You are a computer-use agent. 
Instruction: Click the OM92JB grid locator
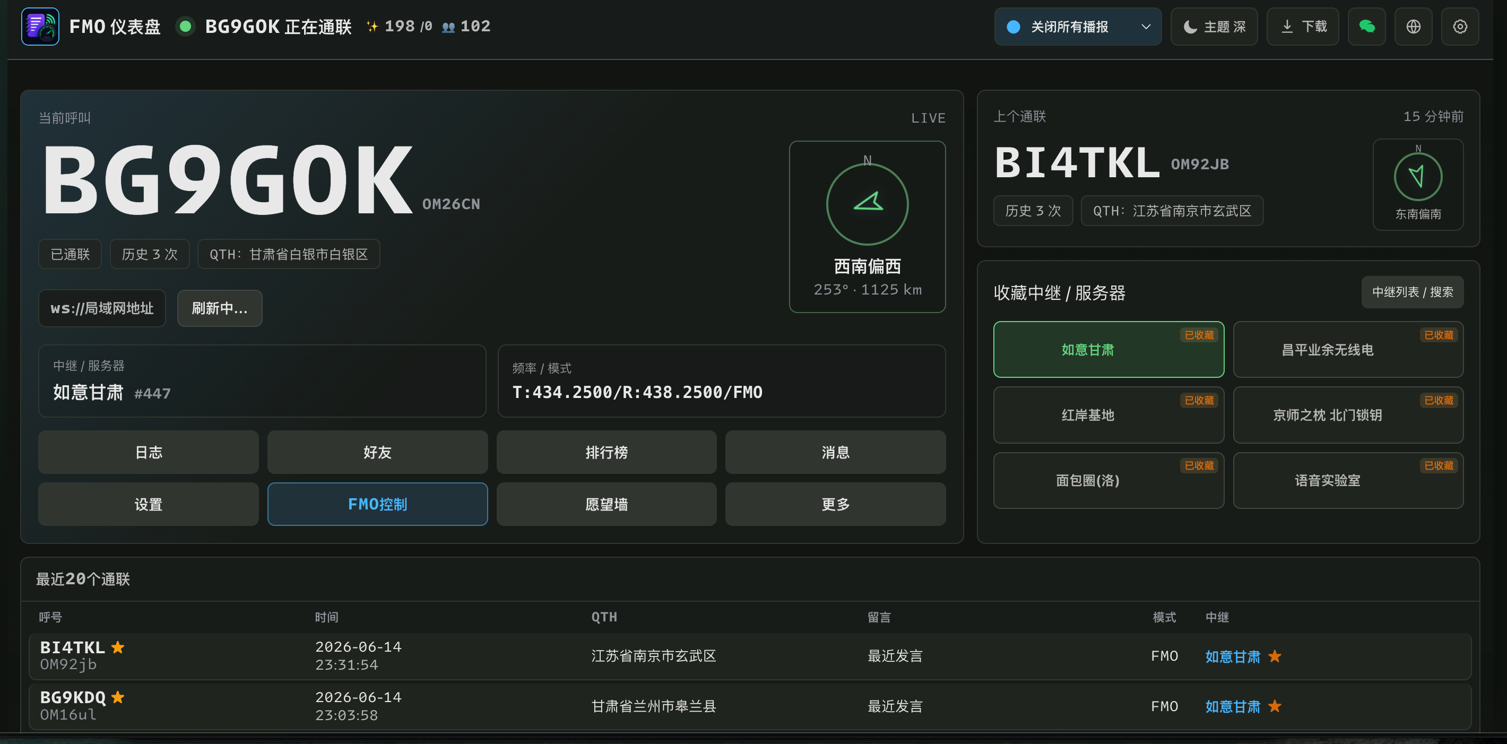tap(1199, 164)
